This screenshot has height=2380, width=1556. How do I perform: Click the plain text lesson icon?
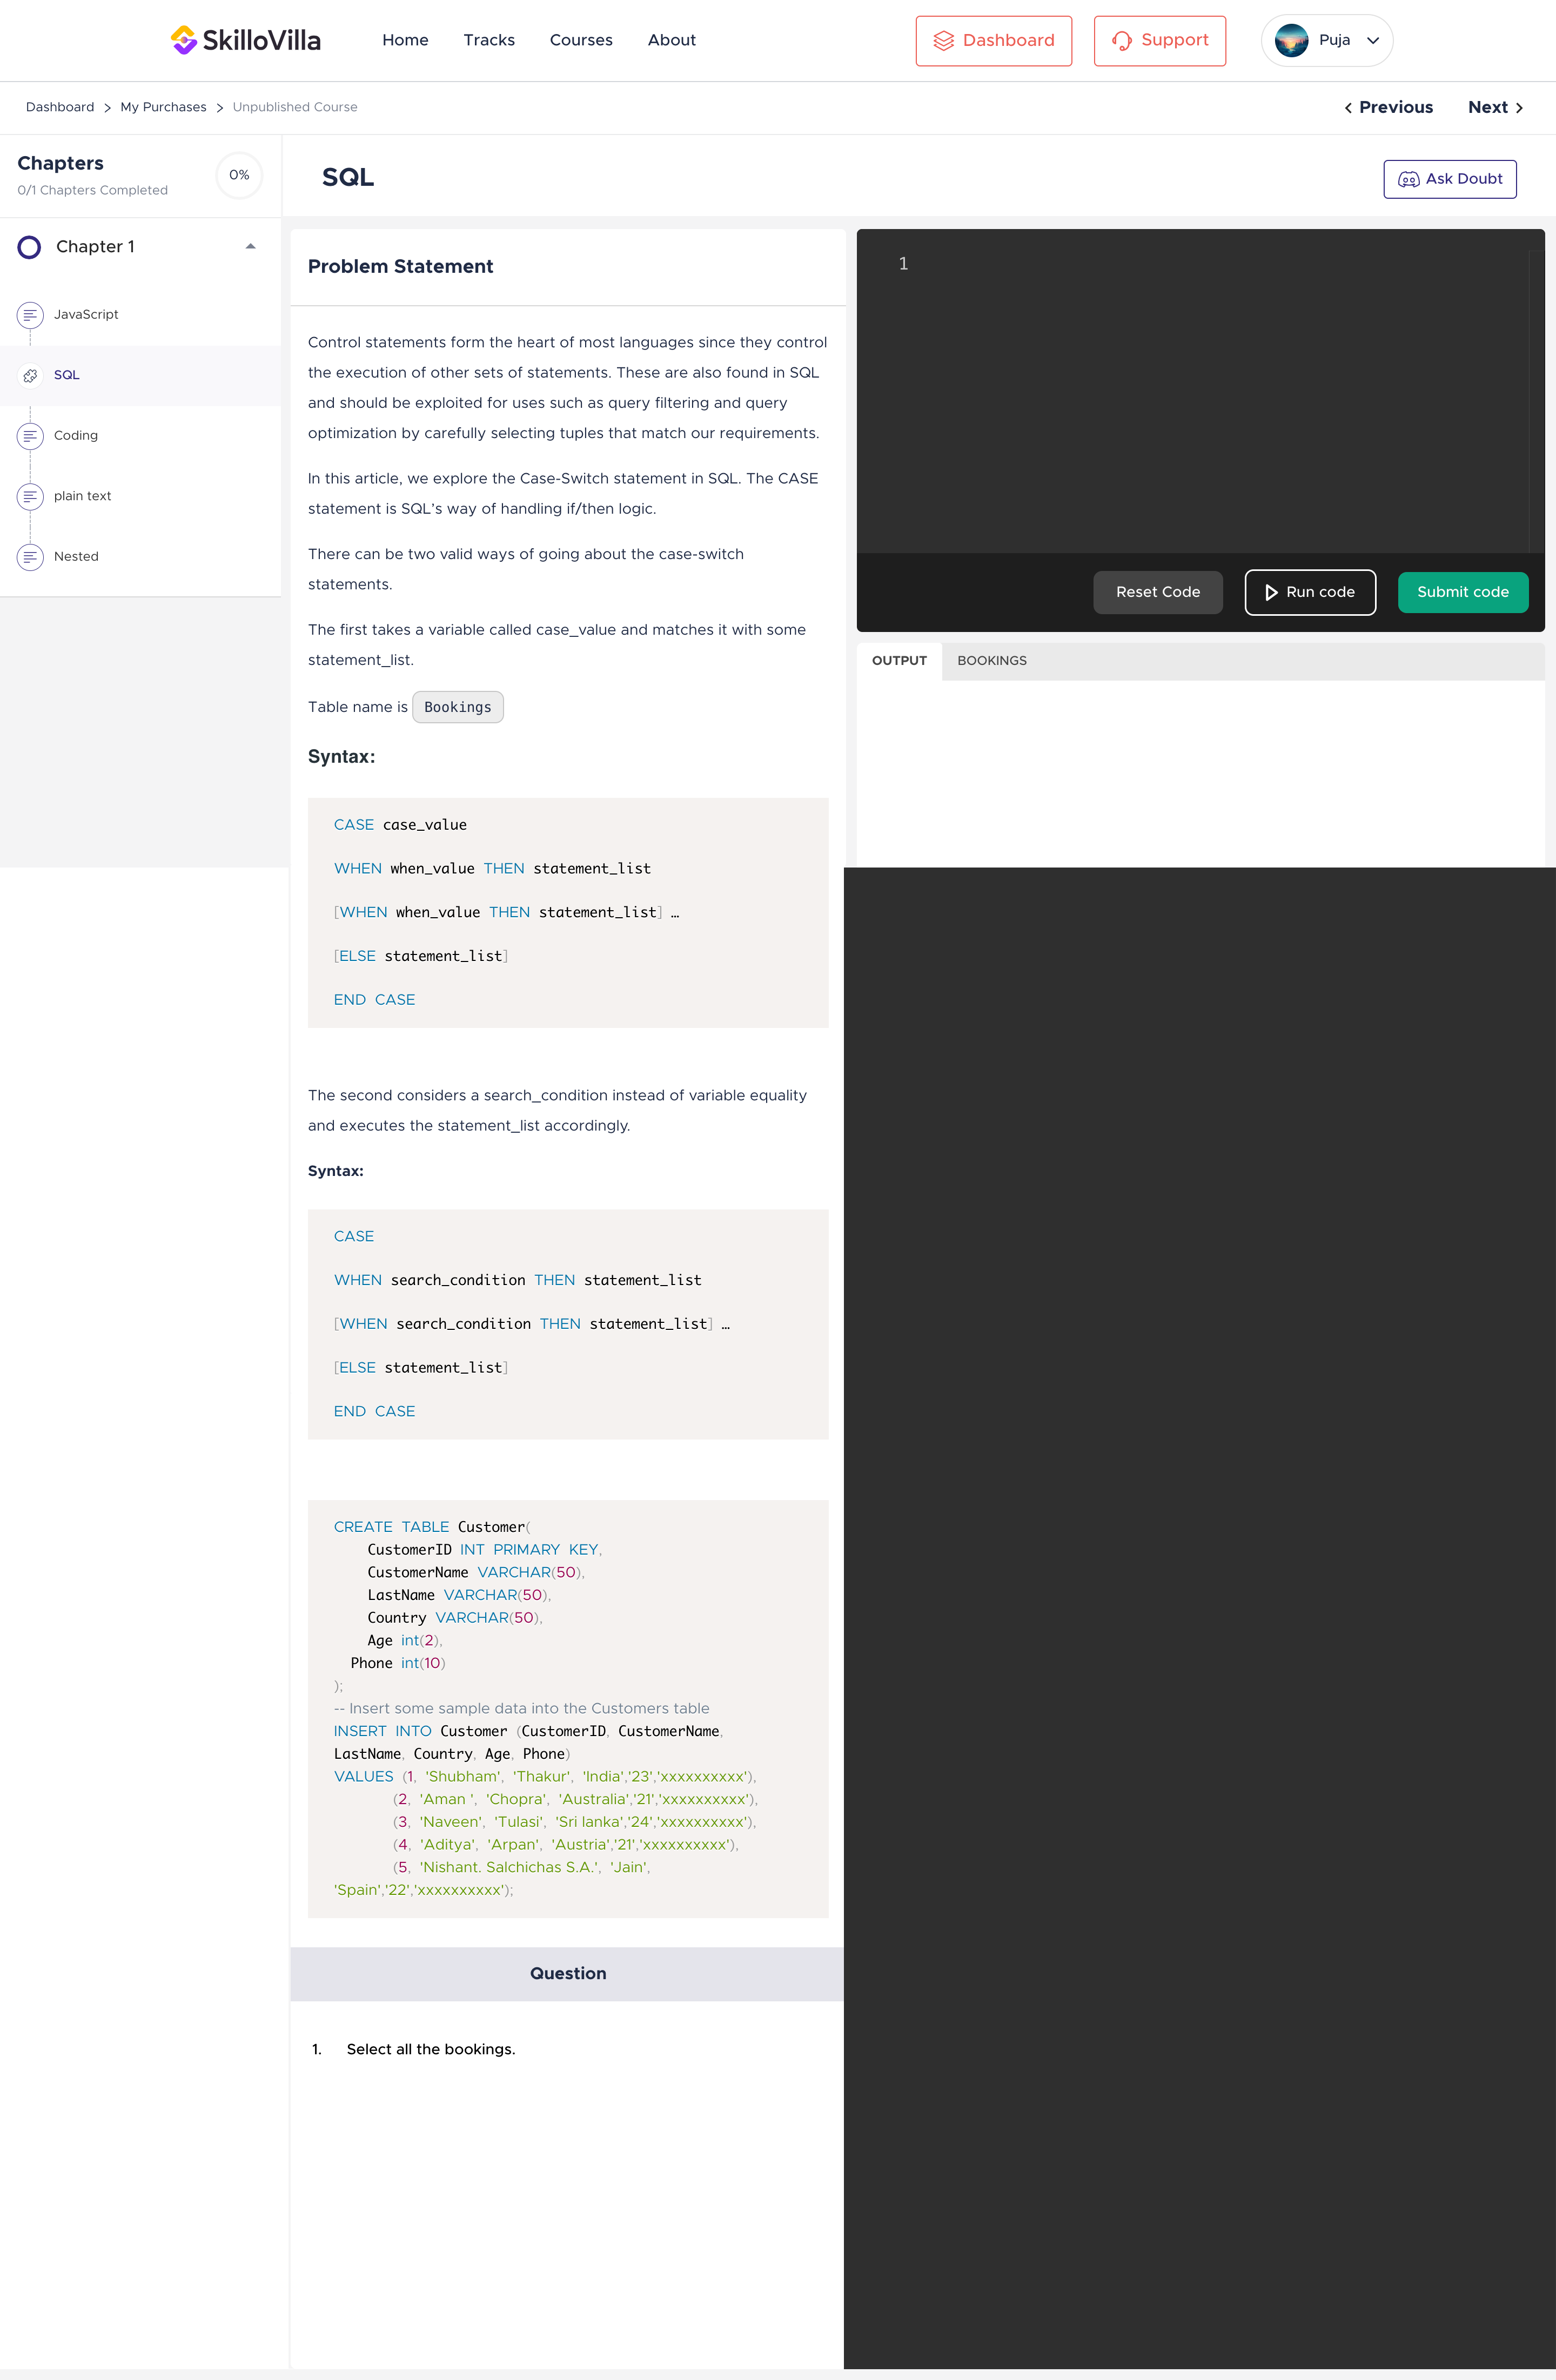point(30,497)
